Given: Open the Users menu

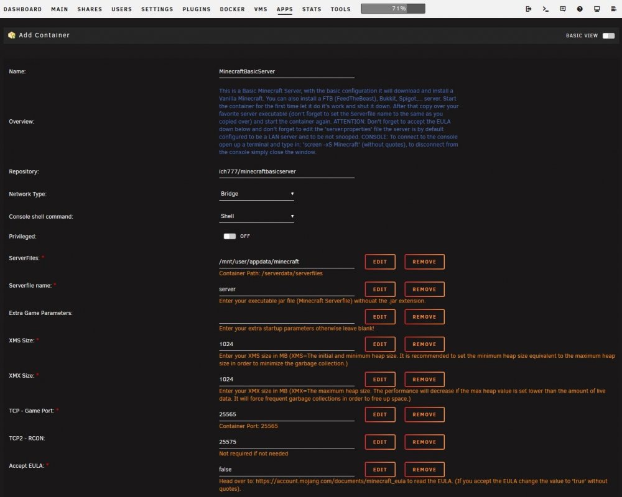Looking at the screenshot, I should tap(122, 9).
